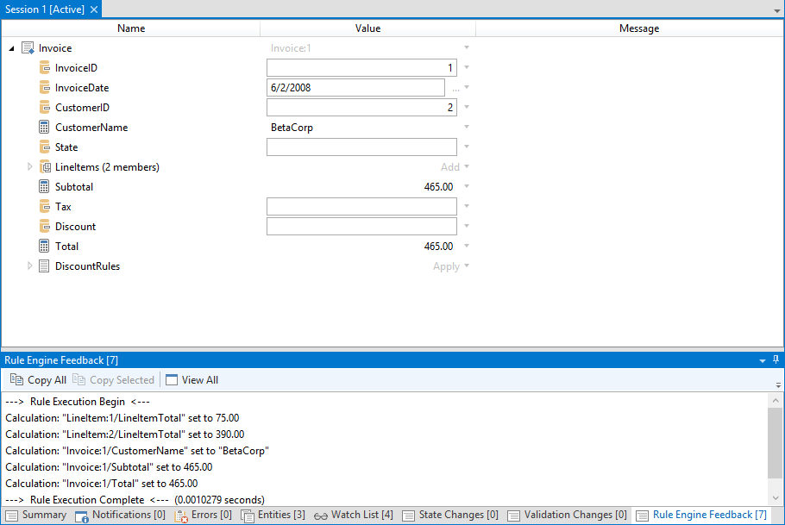
Task: Open the Errors tab
Action: pyautogui.click(x=203, y=516)
